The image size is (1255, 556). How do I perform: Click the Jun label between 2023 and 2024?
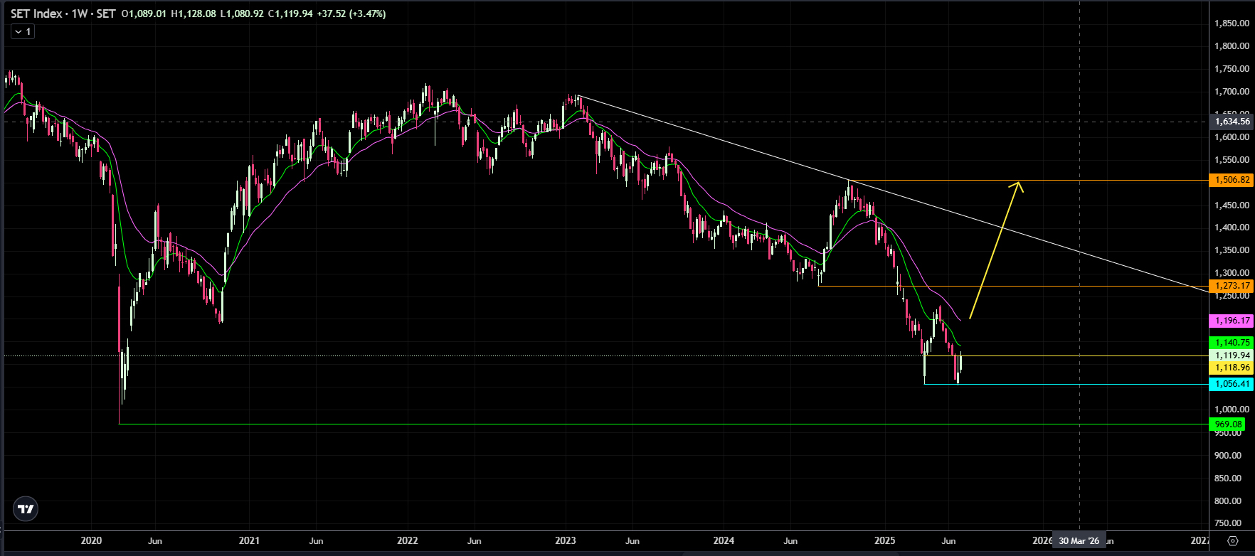tap(632, 541)
